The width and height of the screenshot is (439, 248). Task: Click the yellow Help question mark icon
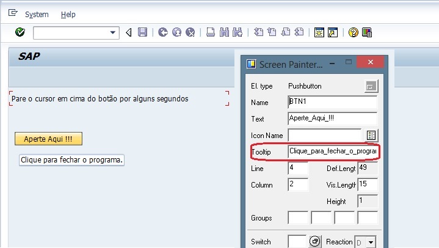tap(353, 32)
